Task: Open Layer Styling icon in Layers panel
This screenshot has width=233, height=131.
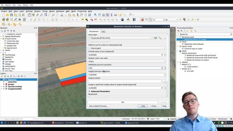Action: pyautogui.click(x=2, y=76)
